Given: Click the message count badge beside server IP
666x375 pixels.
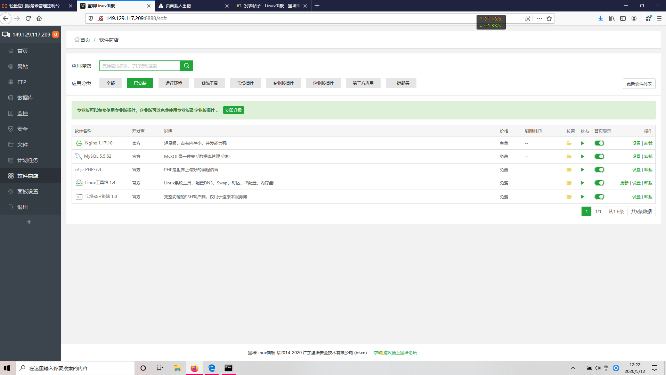Looking at the screenshot, I should 55,34.
